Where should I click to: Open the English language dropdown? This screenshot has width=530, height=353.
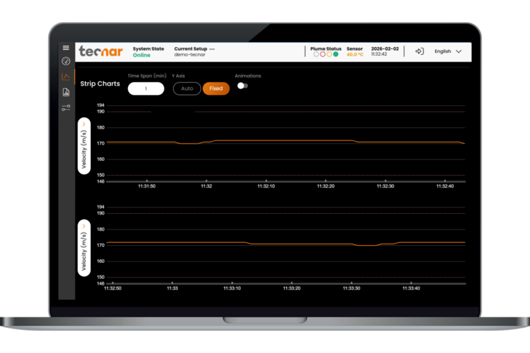click(448, 51)
